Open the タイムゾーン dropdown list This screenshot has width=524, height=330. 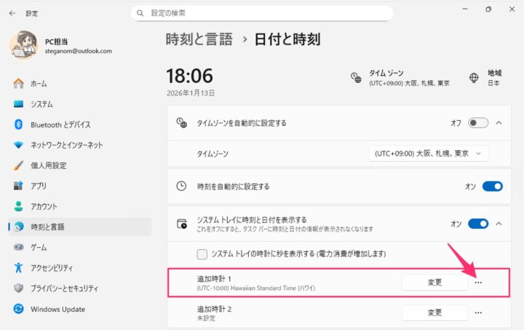429,154
